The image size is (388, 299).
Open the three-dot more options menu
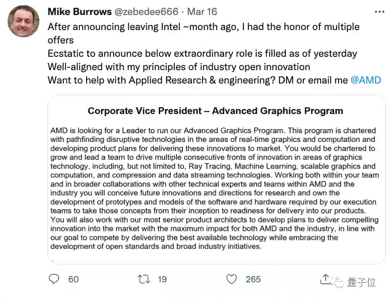[379, 11]
